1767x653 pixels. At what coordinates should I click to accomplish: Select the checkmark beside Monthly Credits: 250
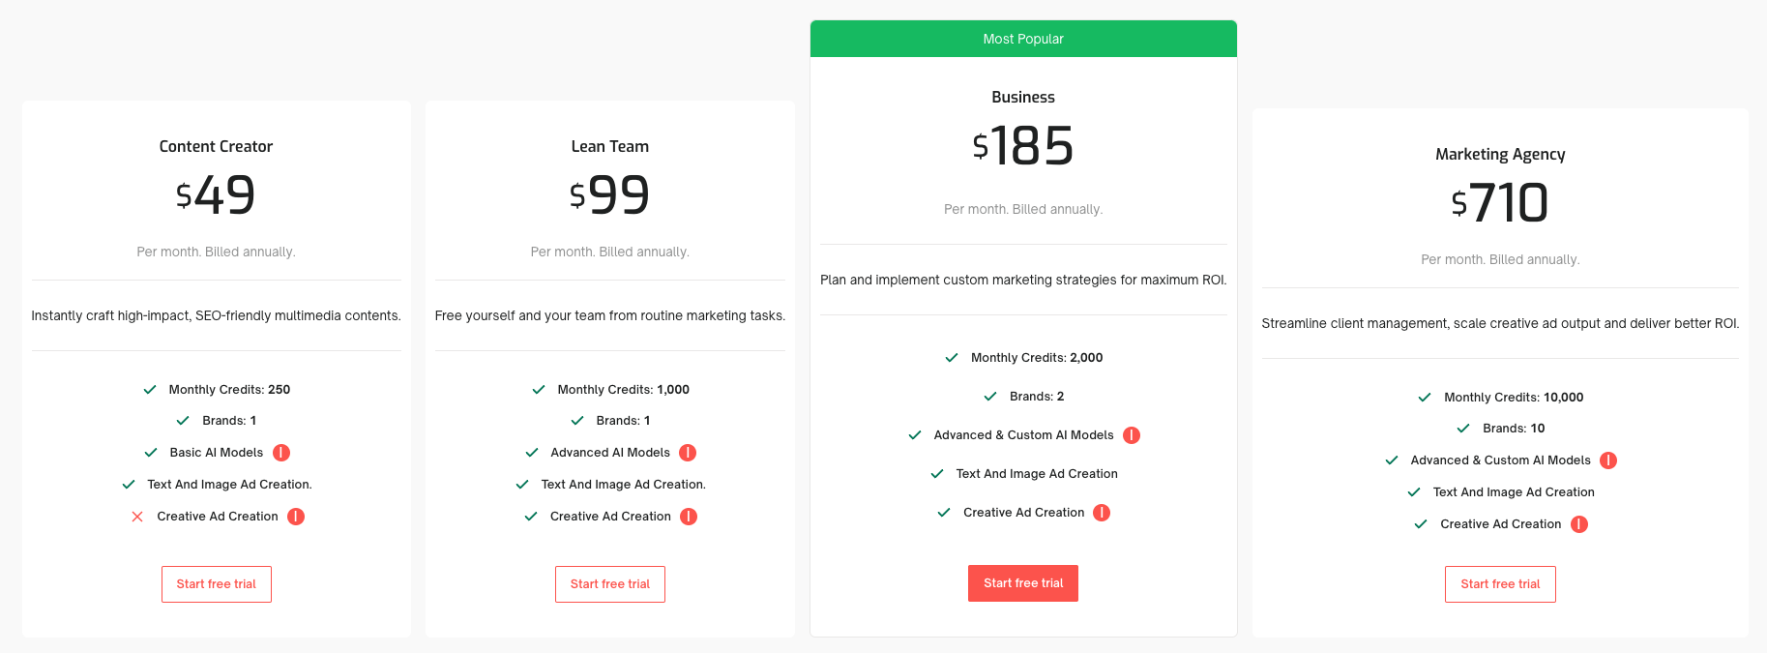[150, 389]
